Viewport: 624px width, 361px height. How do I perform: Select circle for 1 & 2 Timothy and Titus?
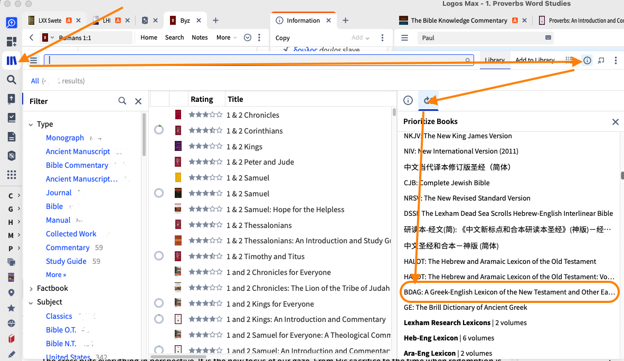[159, 256]
